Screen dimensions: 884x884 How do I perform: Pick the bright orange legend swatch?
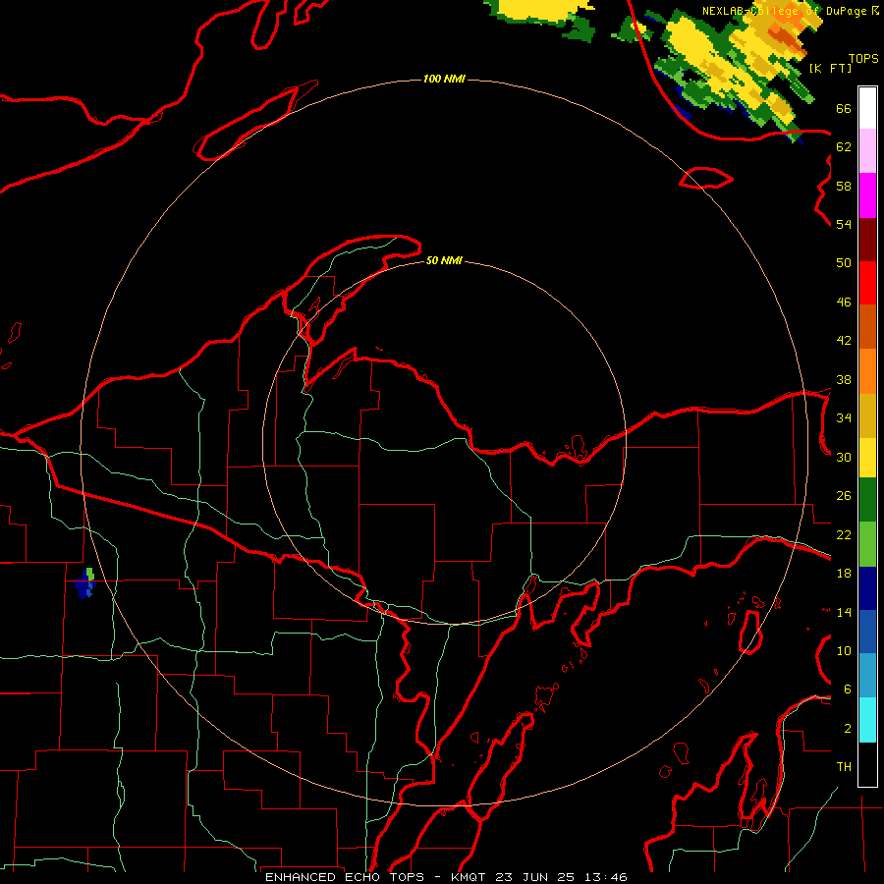point(867,371)
